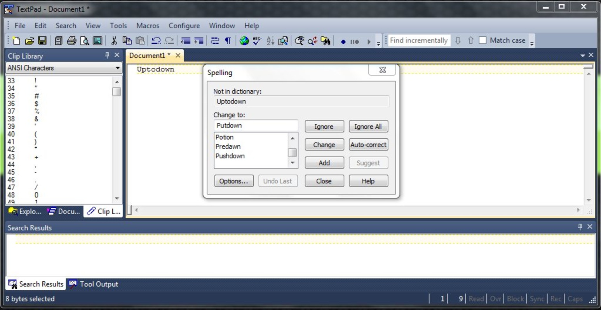Viewport: 601px width, 310px height.
Task: Select the Pushdown suggestion
Action: [x=230, y=156]
